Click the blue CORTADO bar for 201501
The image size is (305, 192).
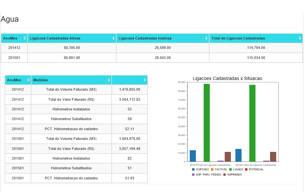238,155
